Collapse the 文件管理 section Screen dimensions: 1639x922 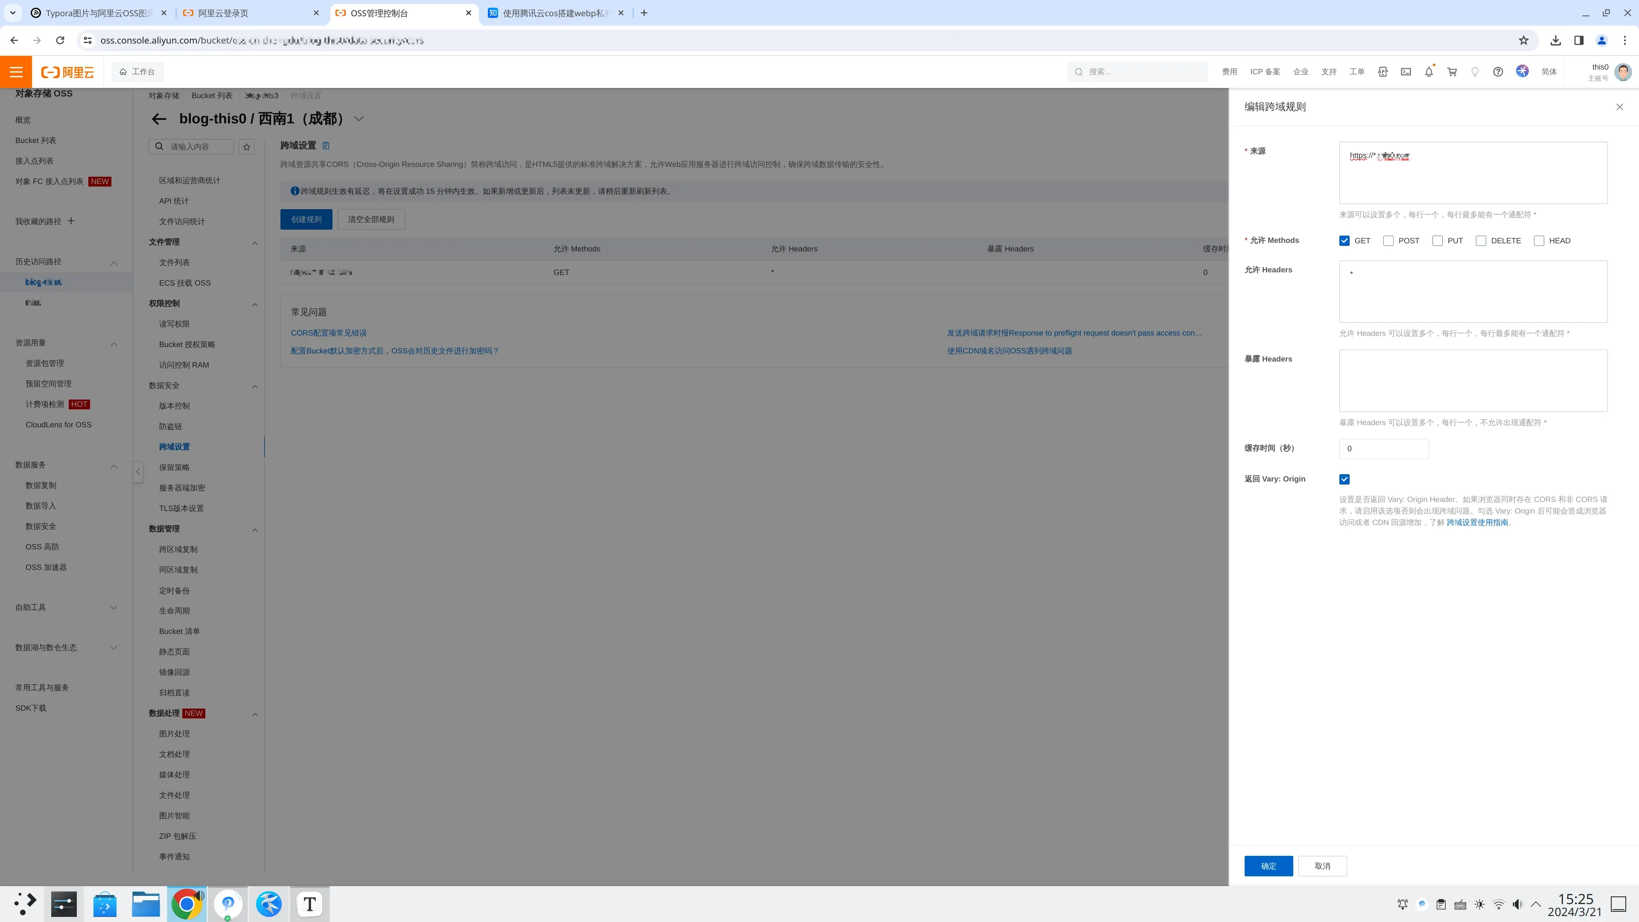[x=254, y=243]
